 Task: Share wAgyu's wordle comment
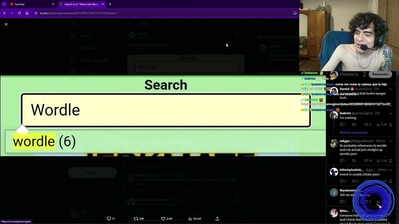click(390, 161)
